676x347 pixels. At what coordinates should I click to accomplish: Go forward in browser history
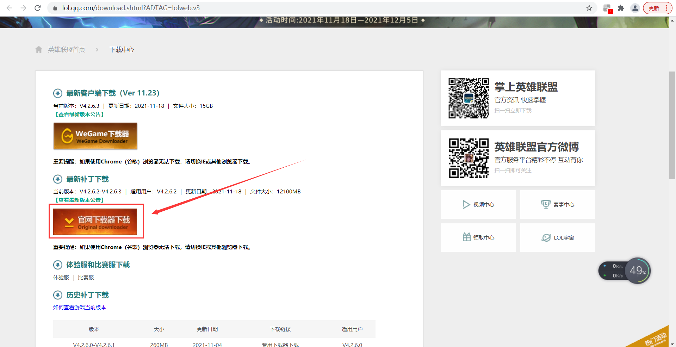[23, 8]
